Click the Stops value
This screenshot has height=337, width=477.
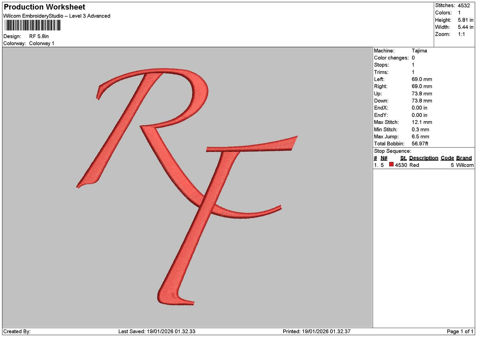[x=413, y=65]
